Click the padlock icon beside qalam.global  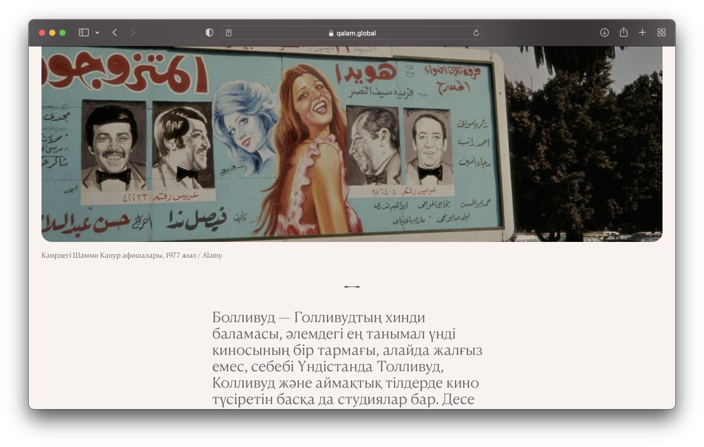(x=331, y=33)
